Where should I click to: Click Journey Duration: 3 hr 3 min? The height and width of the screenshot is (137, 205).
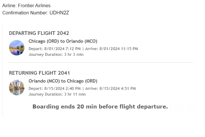click(x=56, y=54)
